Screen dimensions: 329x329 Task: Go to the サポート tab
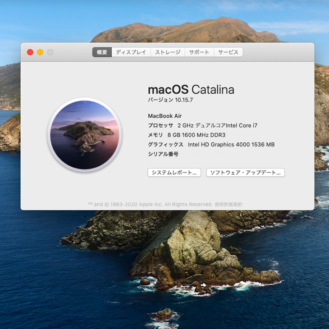pyautogui.click(x=199, y=52)
